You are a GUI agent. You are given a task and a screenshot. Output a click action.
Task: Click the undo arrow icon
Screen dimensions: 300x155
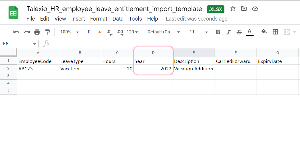(16, 32)
